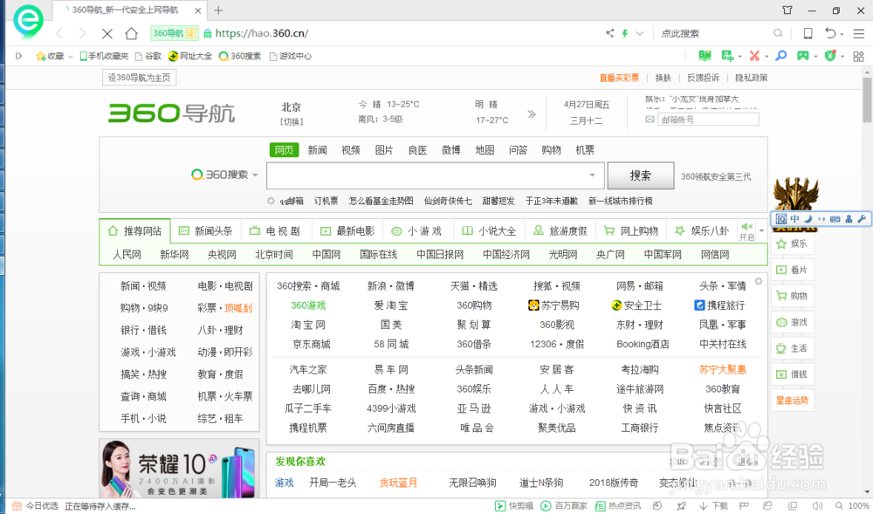This screenshot has width=873, height=514.
Task: Click the share icon in the address bar
Action: click(x=610, y=33)
